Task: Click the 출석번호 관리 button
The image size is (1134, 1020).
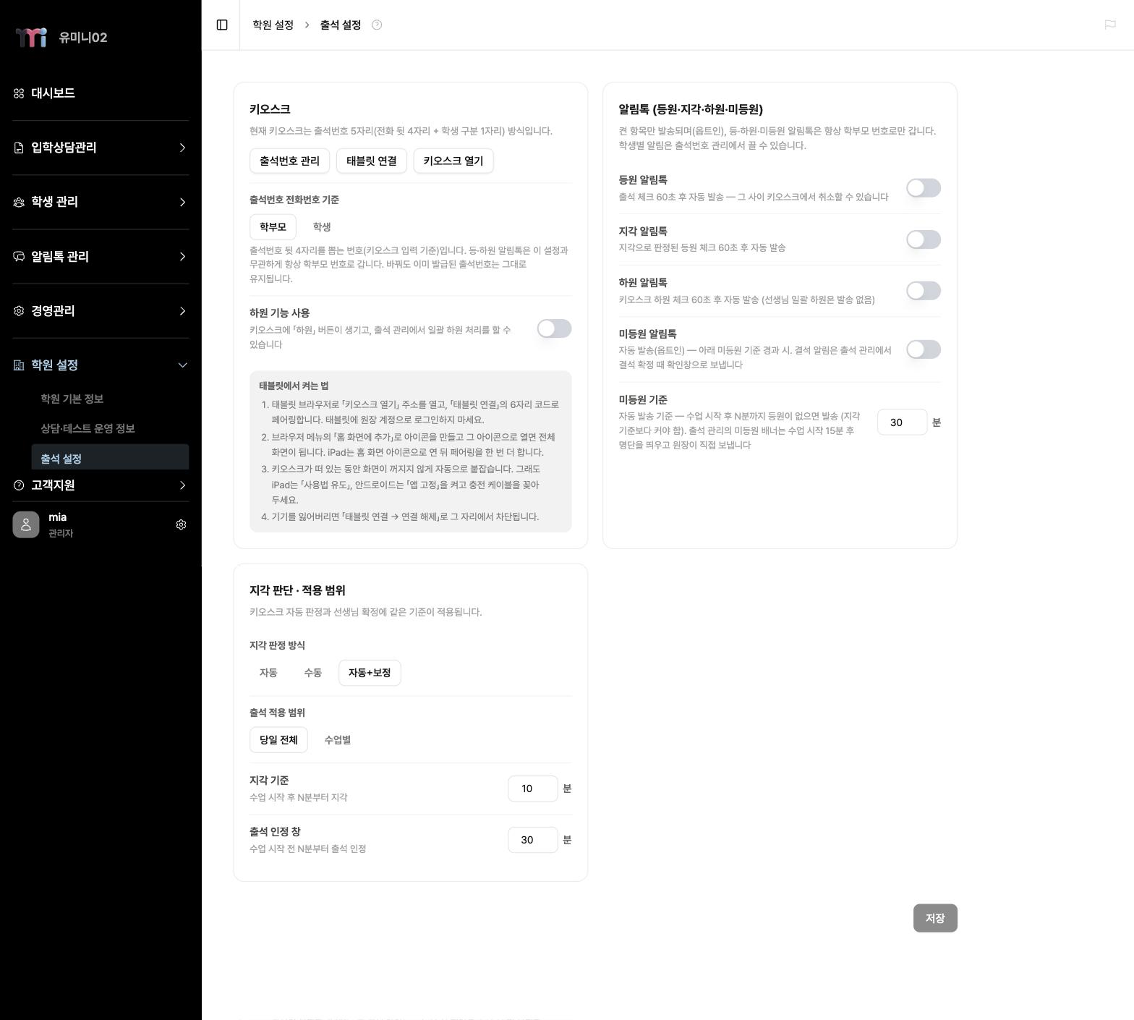Action: (289, 161)
